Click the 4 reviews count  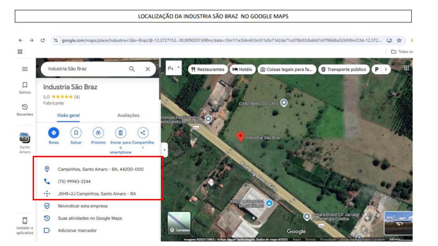tap(77, 97)
